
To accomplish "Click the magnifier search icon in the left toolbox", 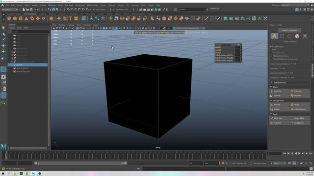I will click(3, 103).
